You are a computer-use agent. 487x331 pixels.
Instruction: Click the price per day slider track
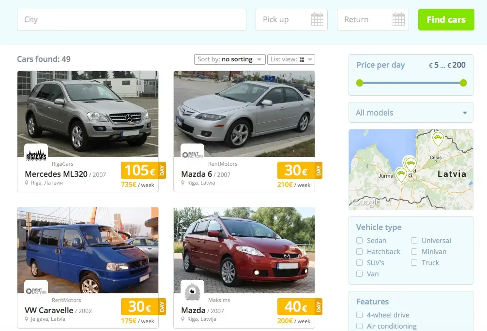click(x=411, y=83)
